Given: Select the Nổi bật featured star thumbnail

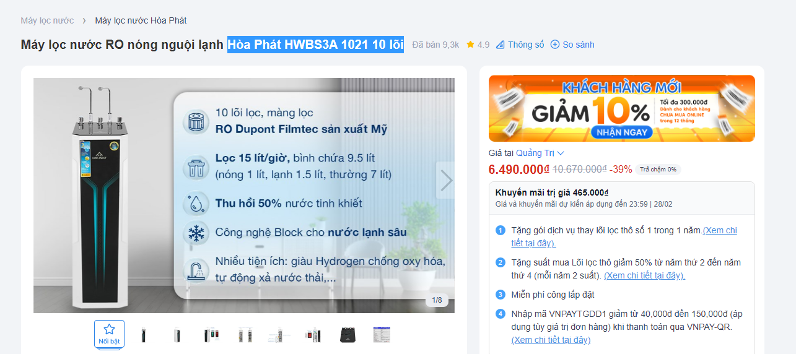Looking at the screenshot, I should (x=109, y=334).
